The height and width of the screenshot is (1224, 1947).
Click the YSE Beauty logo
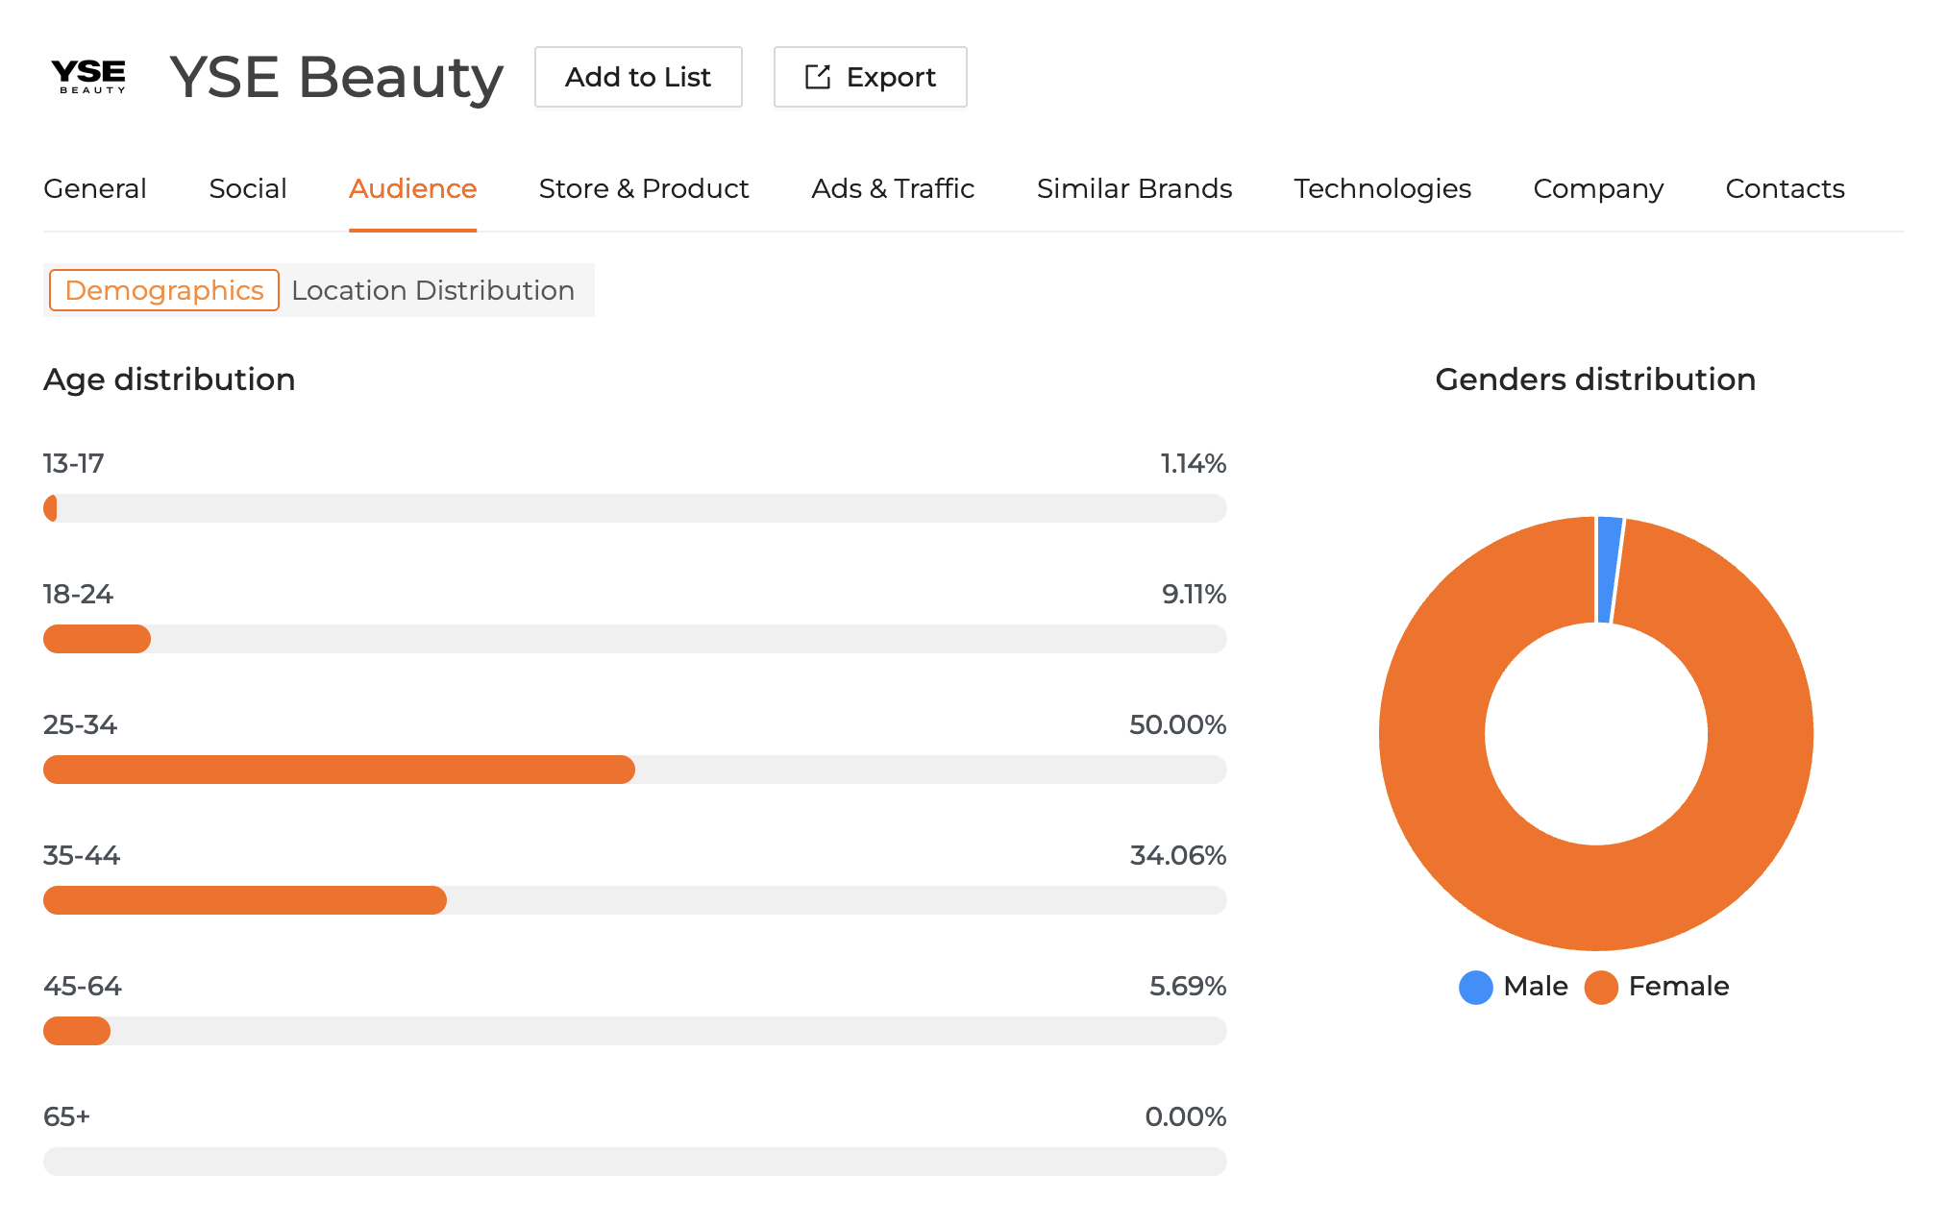(89, 78)
